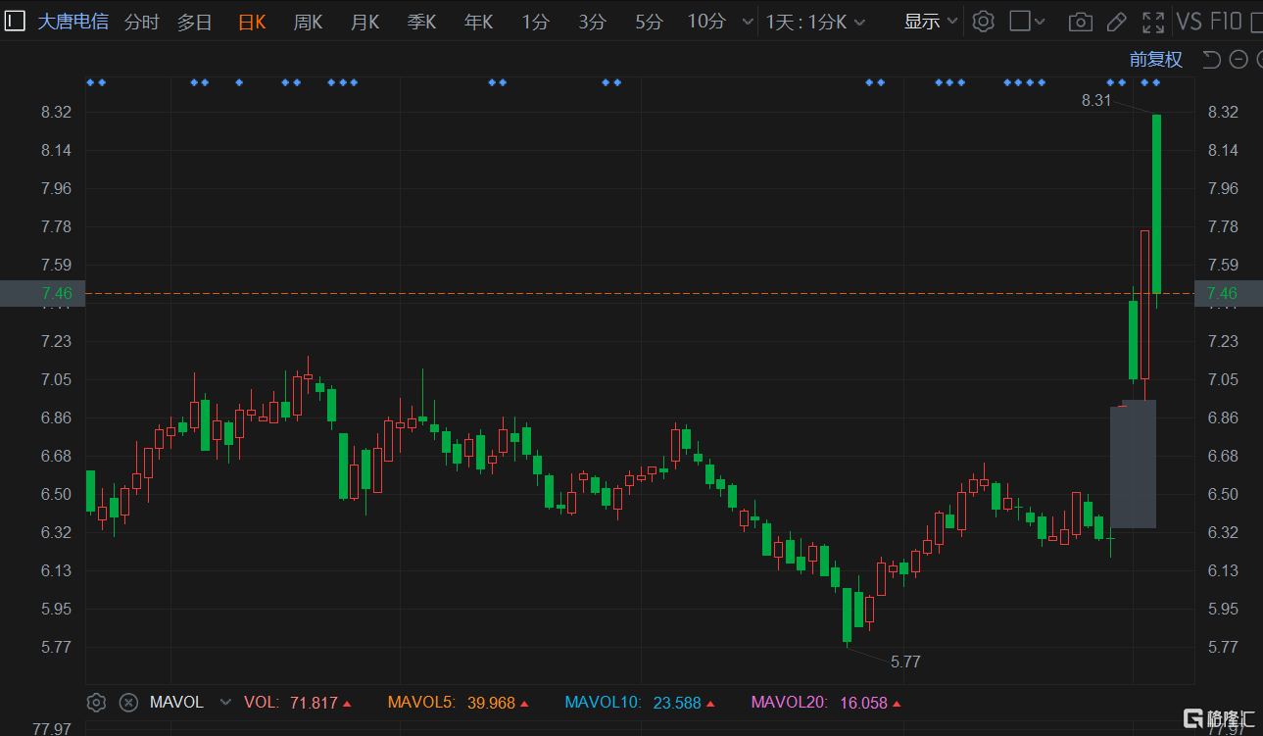Click the 8.31 high price annotation

1096,100
